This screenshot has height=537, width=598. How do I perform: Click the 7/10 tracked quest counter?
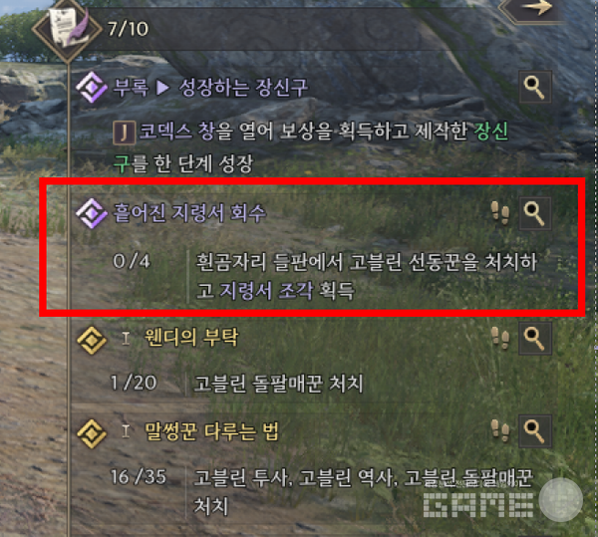pyautogui.click(x=129, y=29)
